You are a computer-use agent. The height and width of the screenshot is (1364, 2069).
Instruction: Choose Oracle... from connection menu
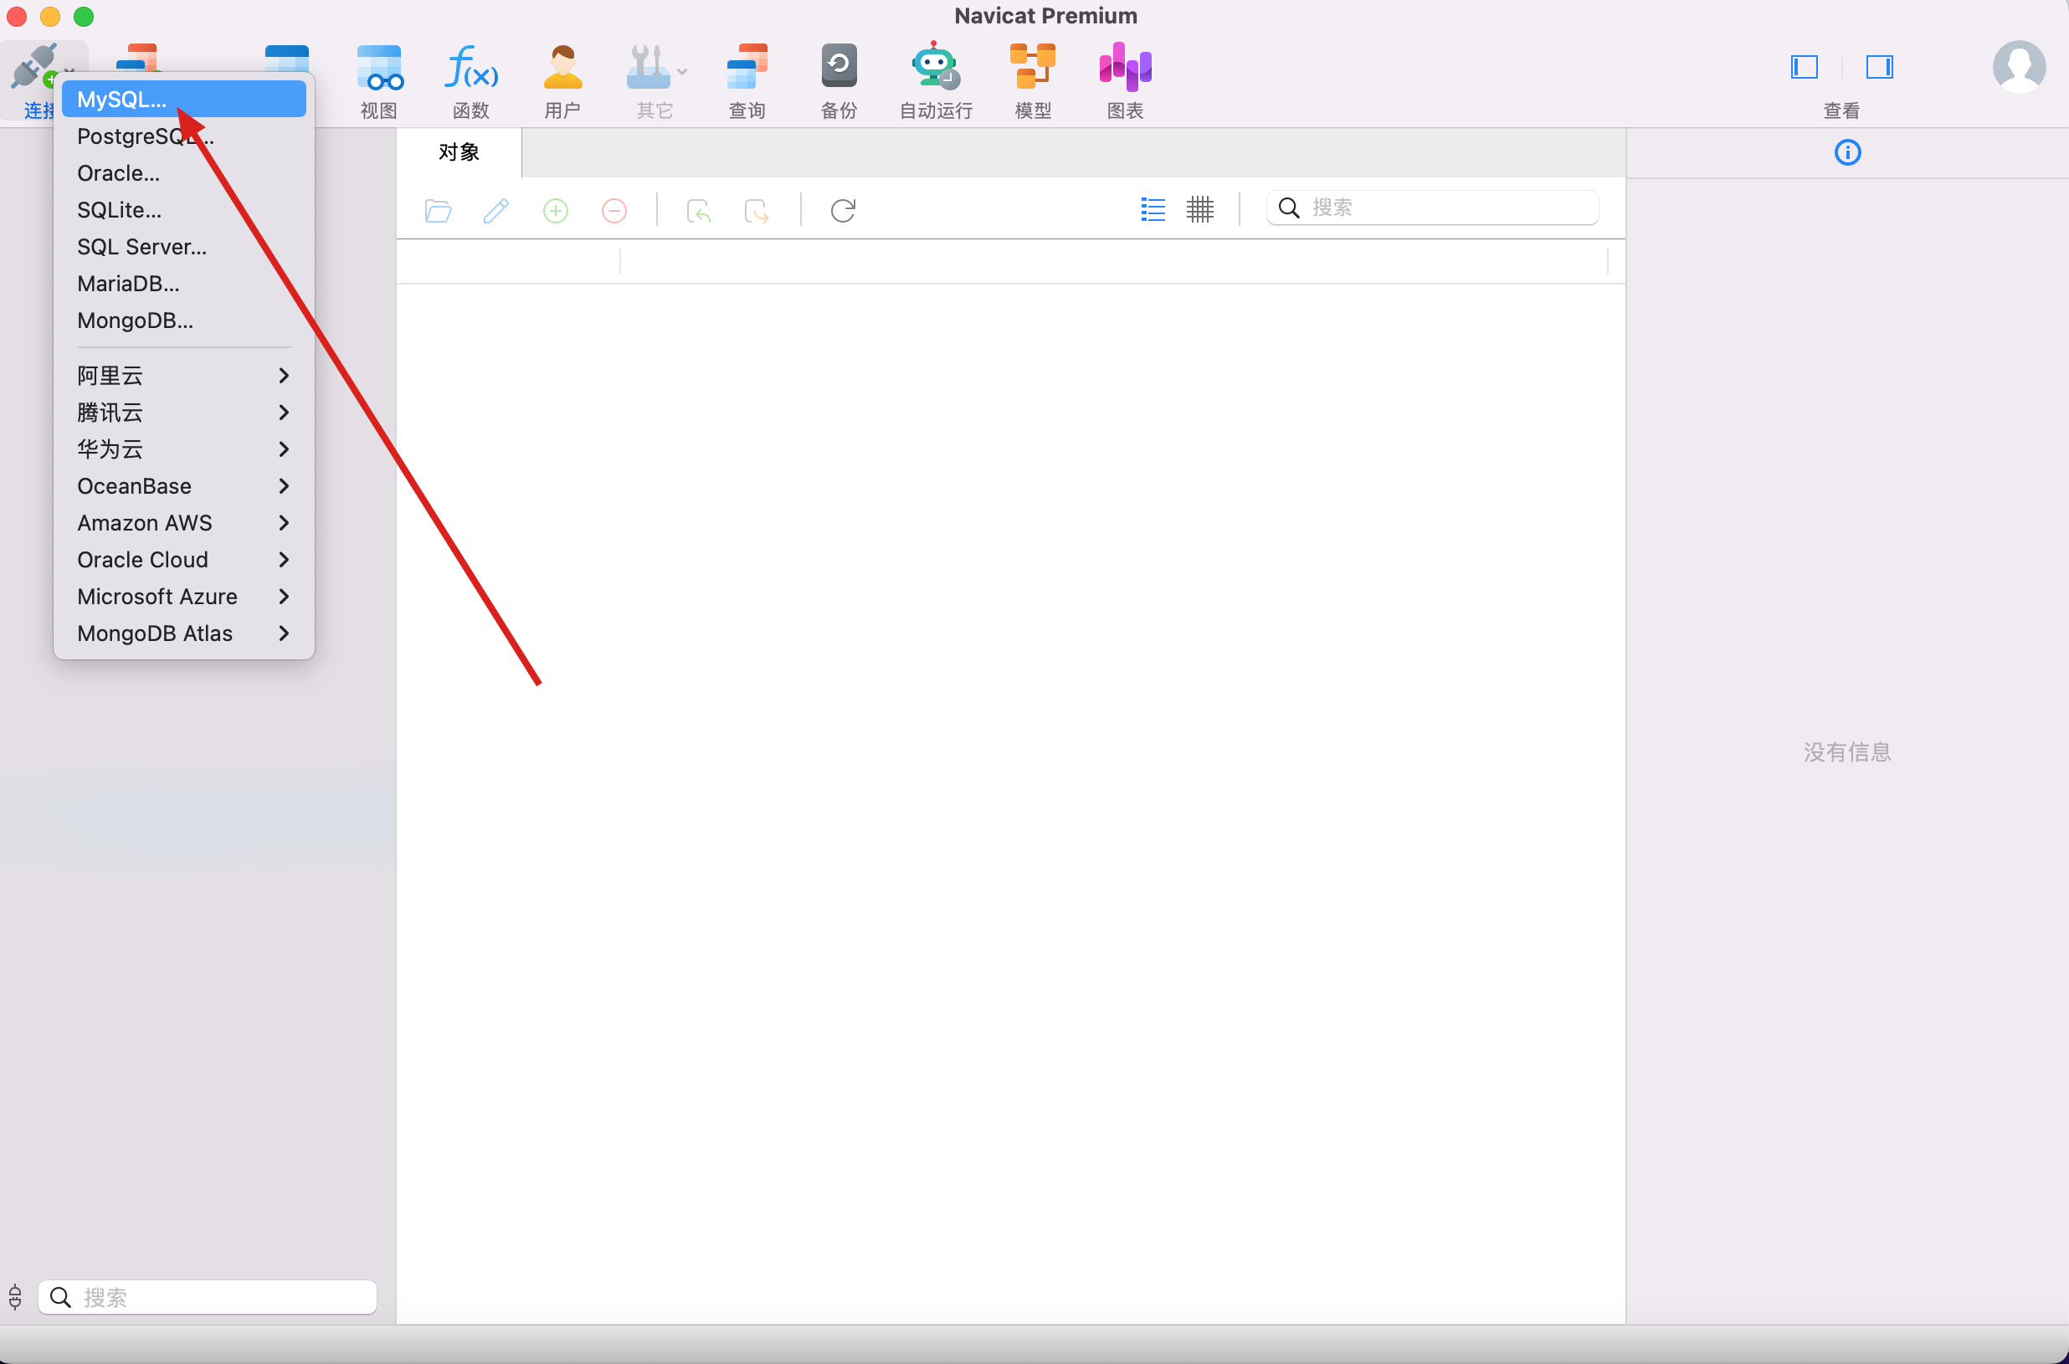pyautogui.click(x=183, y=173)
